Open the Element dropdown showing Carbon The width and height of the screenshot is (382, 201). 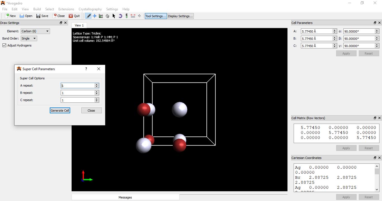click(35, 31)
